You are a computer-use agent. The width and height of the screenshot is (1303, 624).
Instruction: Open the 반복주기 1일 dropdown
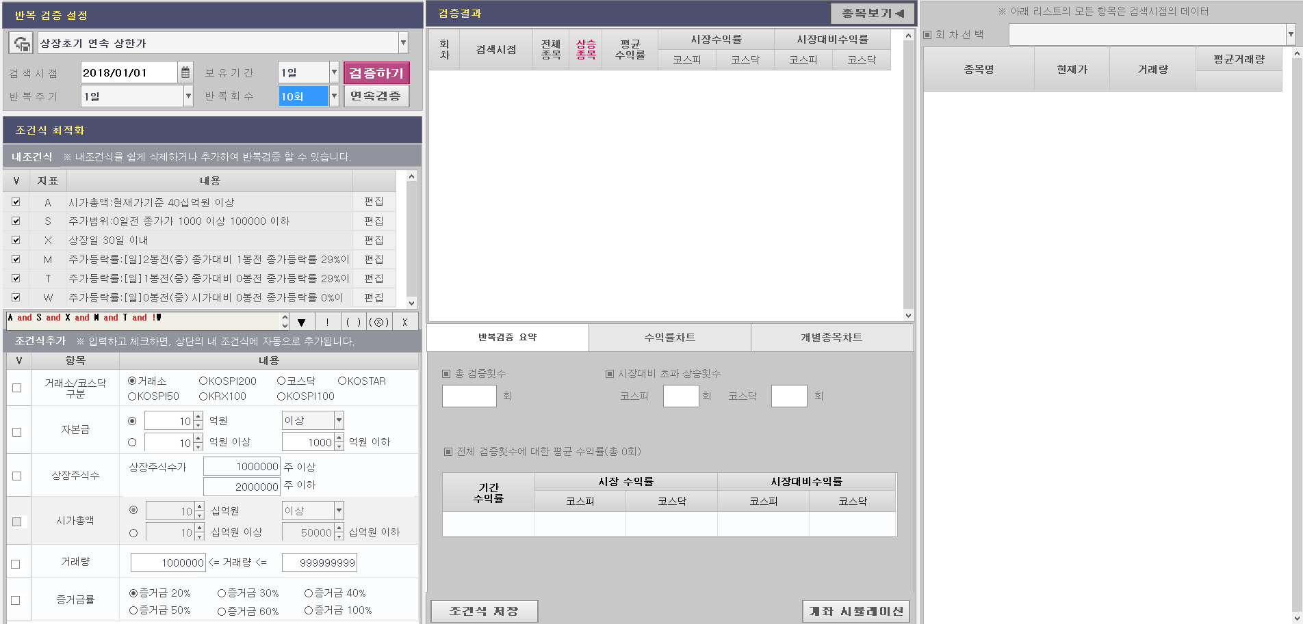point(188,96)
